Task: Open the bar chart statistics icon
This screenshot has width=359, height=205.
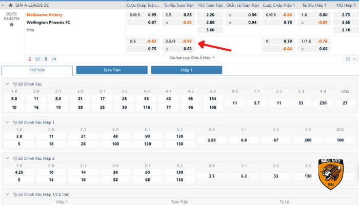Action: click(x=54, y=58)
